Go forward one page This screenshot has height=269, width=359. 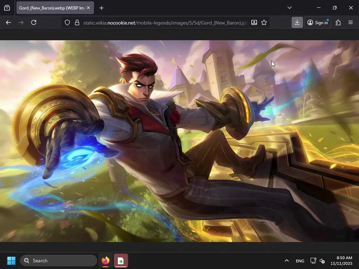tap(21, 22)
